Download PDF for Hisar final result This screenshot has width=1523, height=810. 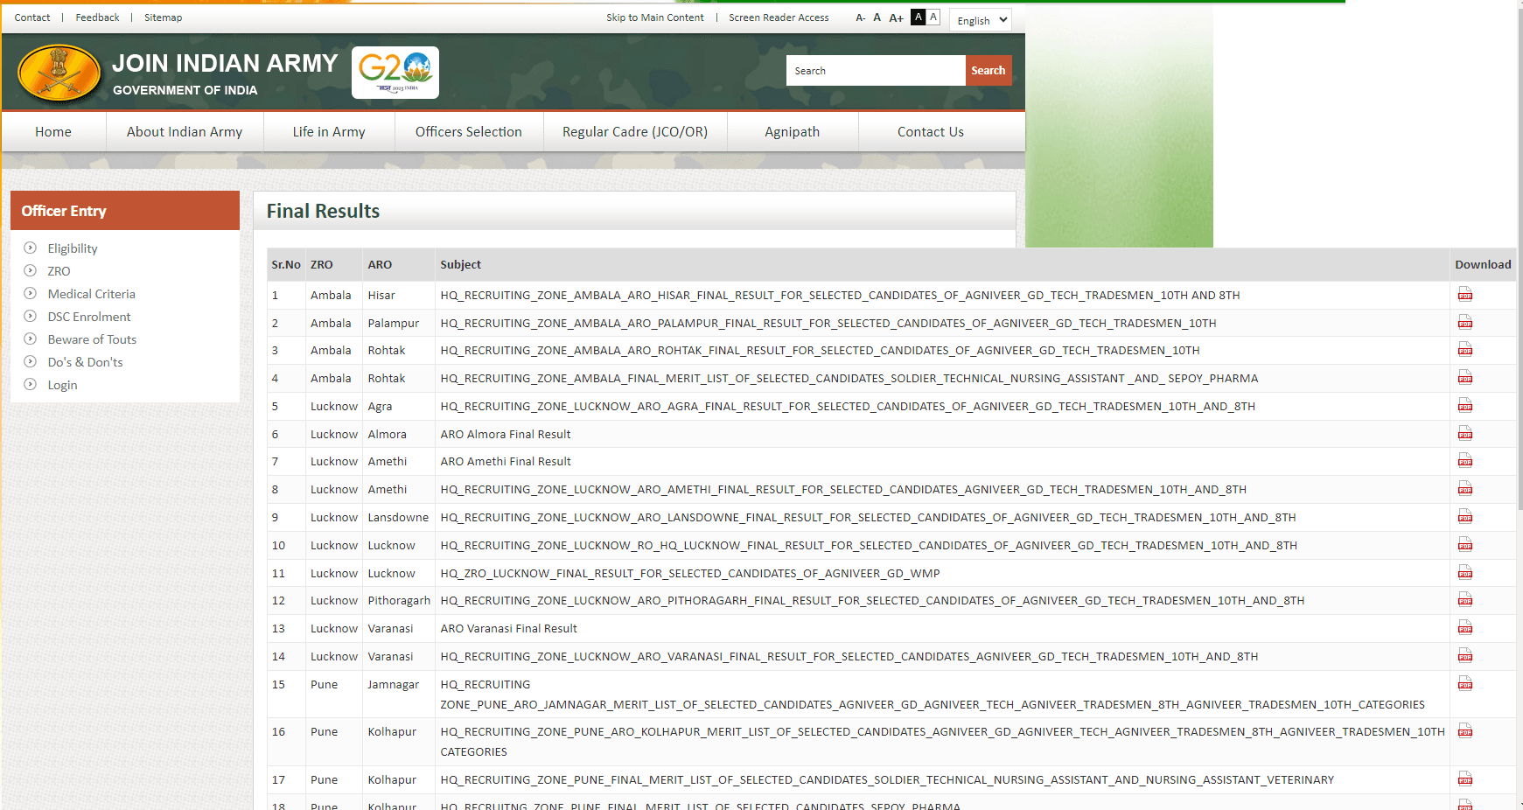(x=1464, y=295)
